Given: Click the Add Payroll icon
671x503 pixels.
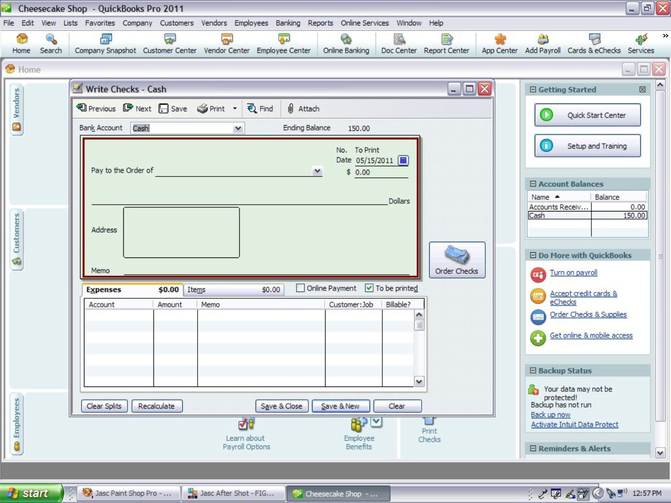Looking at the screenshot, I should tap(542, 44).
